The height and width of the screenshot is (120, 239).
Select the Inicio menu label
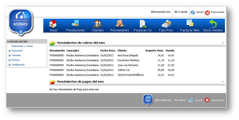click(53, 30)
